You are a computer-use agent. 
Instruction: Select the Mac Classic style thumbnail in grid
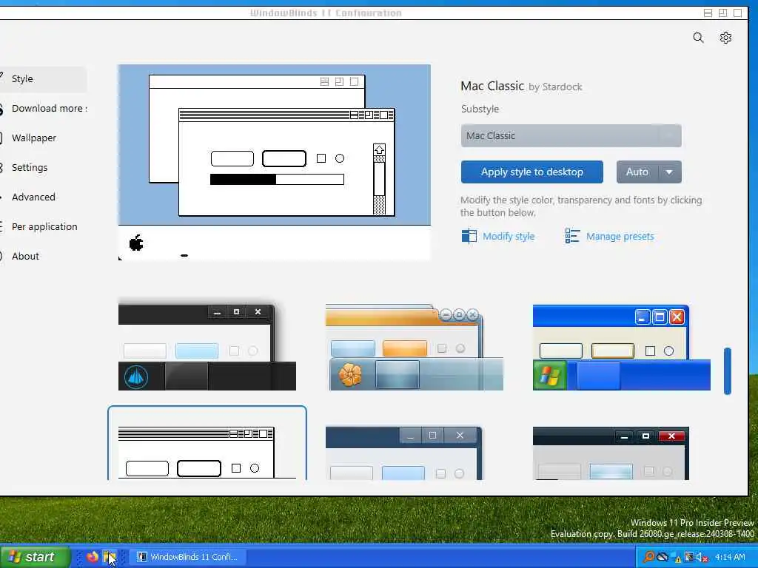click(207, 444)
